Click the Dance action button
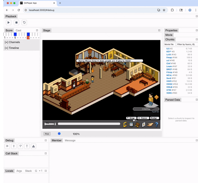Image resolution: width=198 pixels, height=183 pixels. coord(143,118)
